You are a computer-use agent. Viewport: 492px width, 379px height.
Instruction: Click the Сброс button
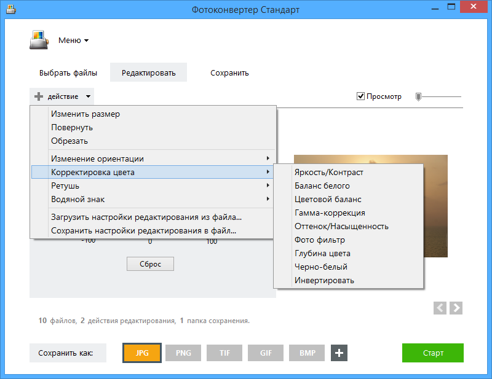(150, 264)
